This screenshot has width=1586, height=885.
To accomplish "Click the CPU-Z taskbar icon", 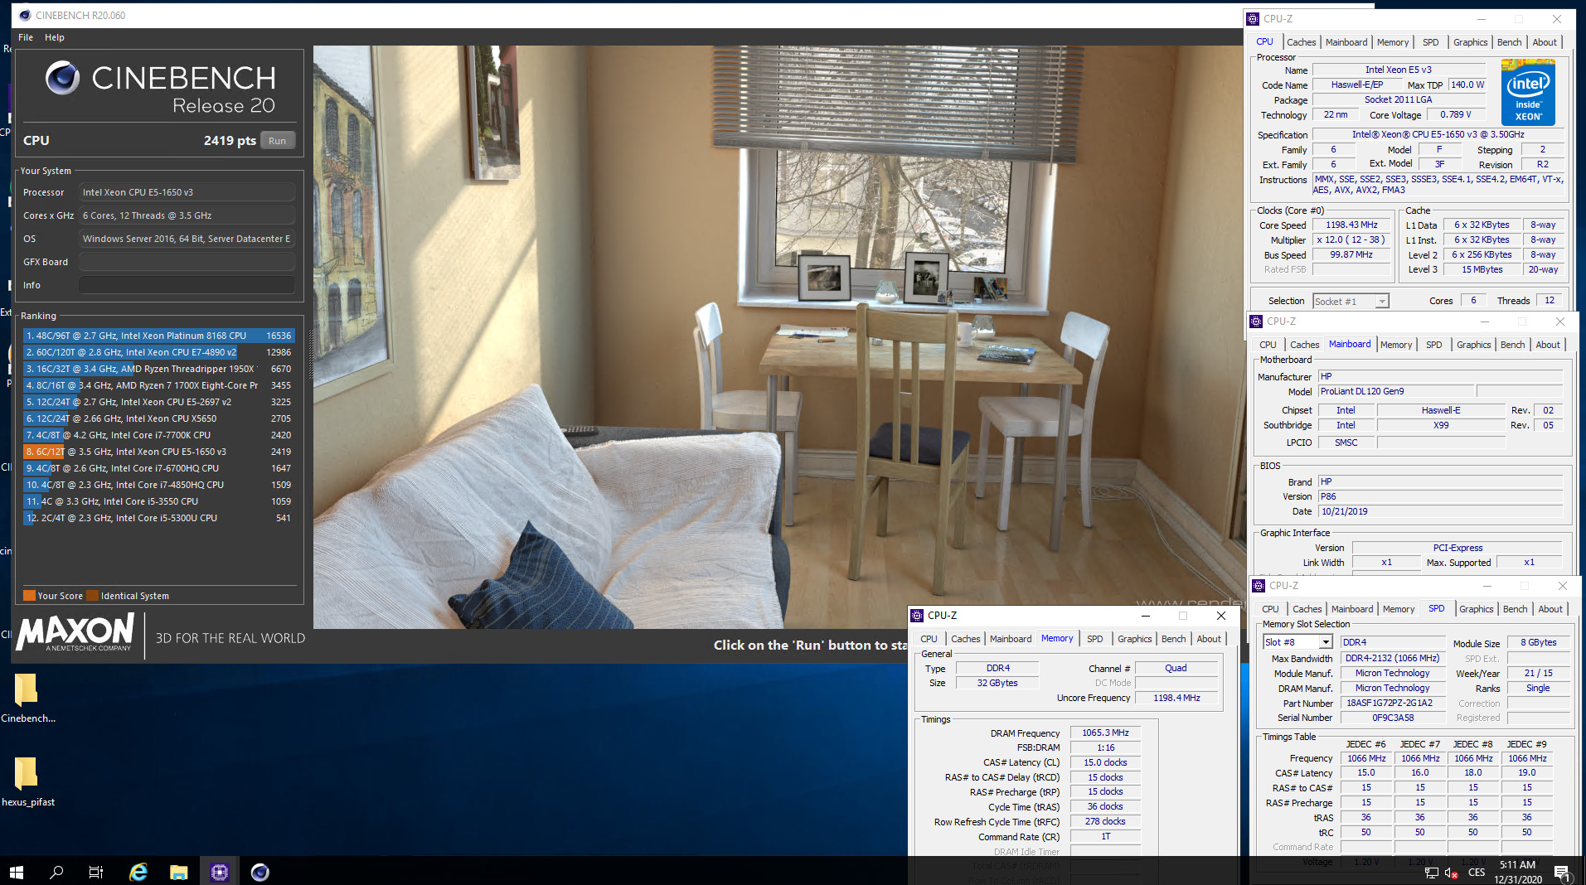I will coord(219,872).
